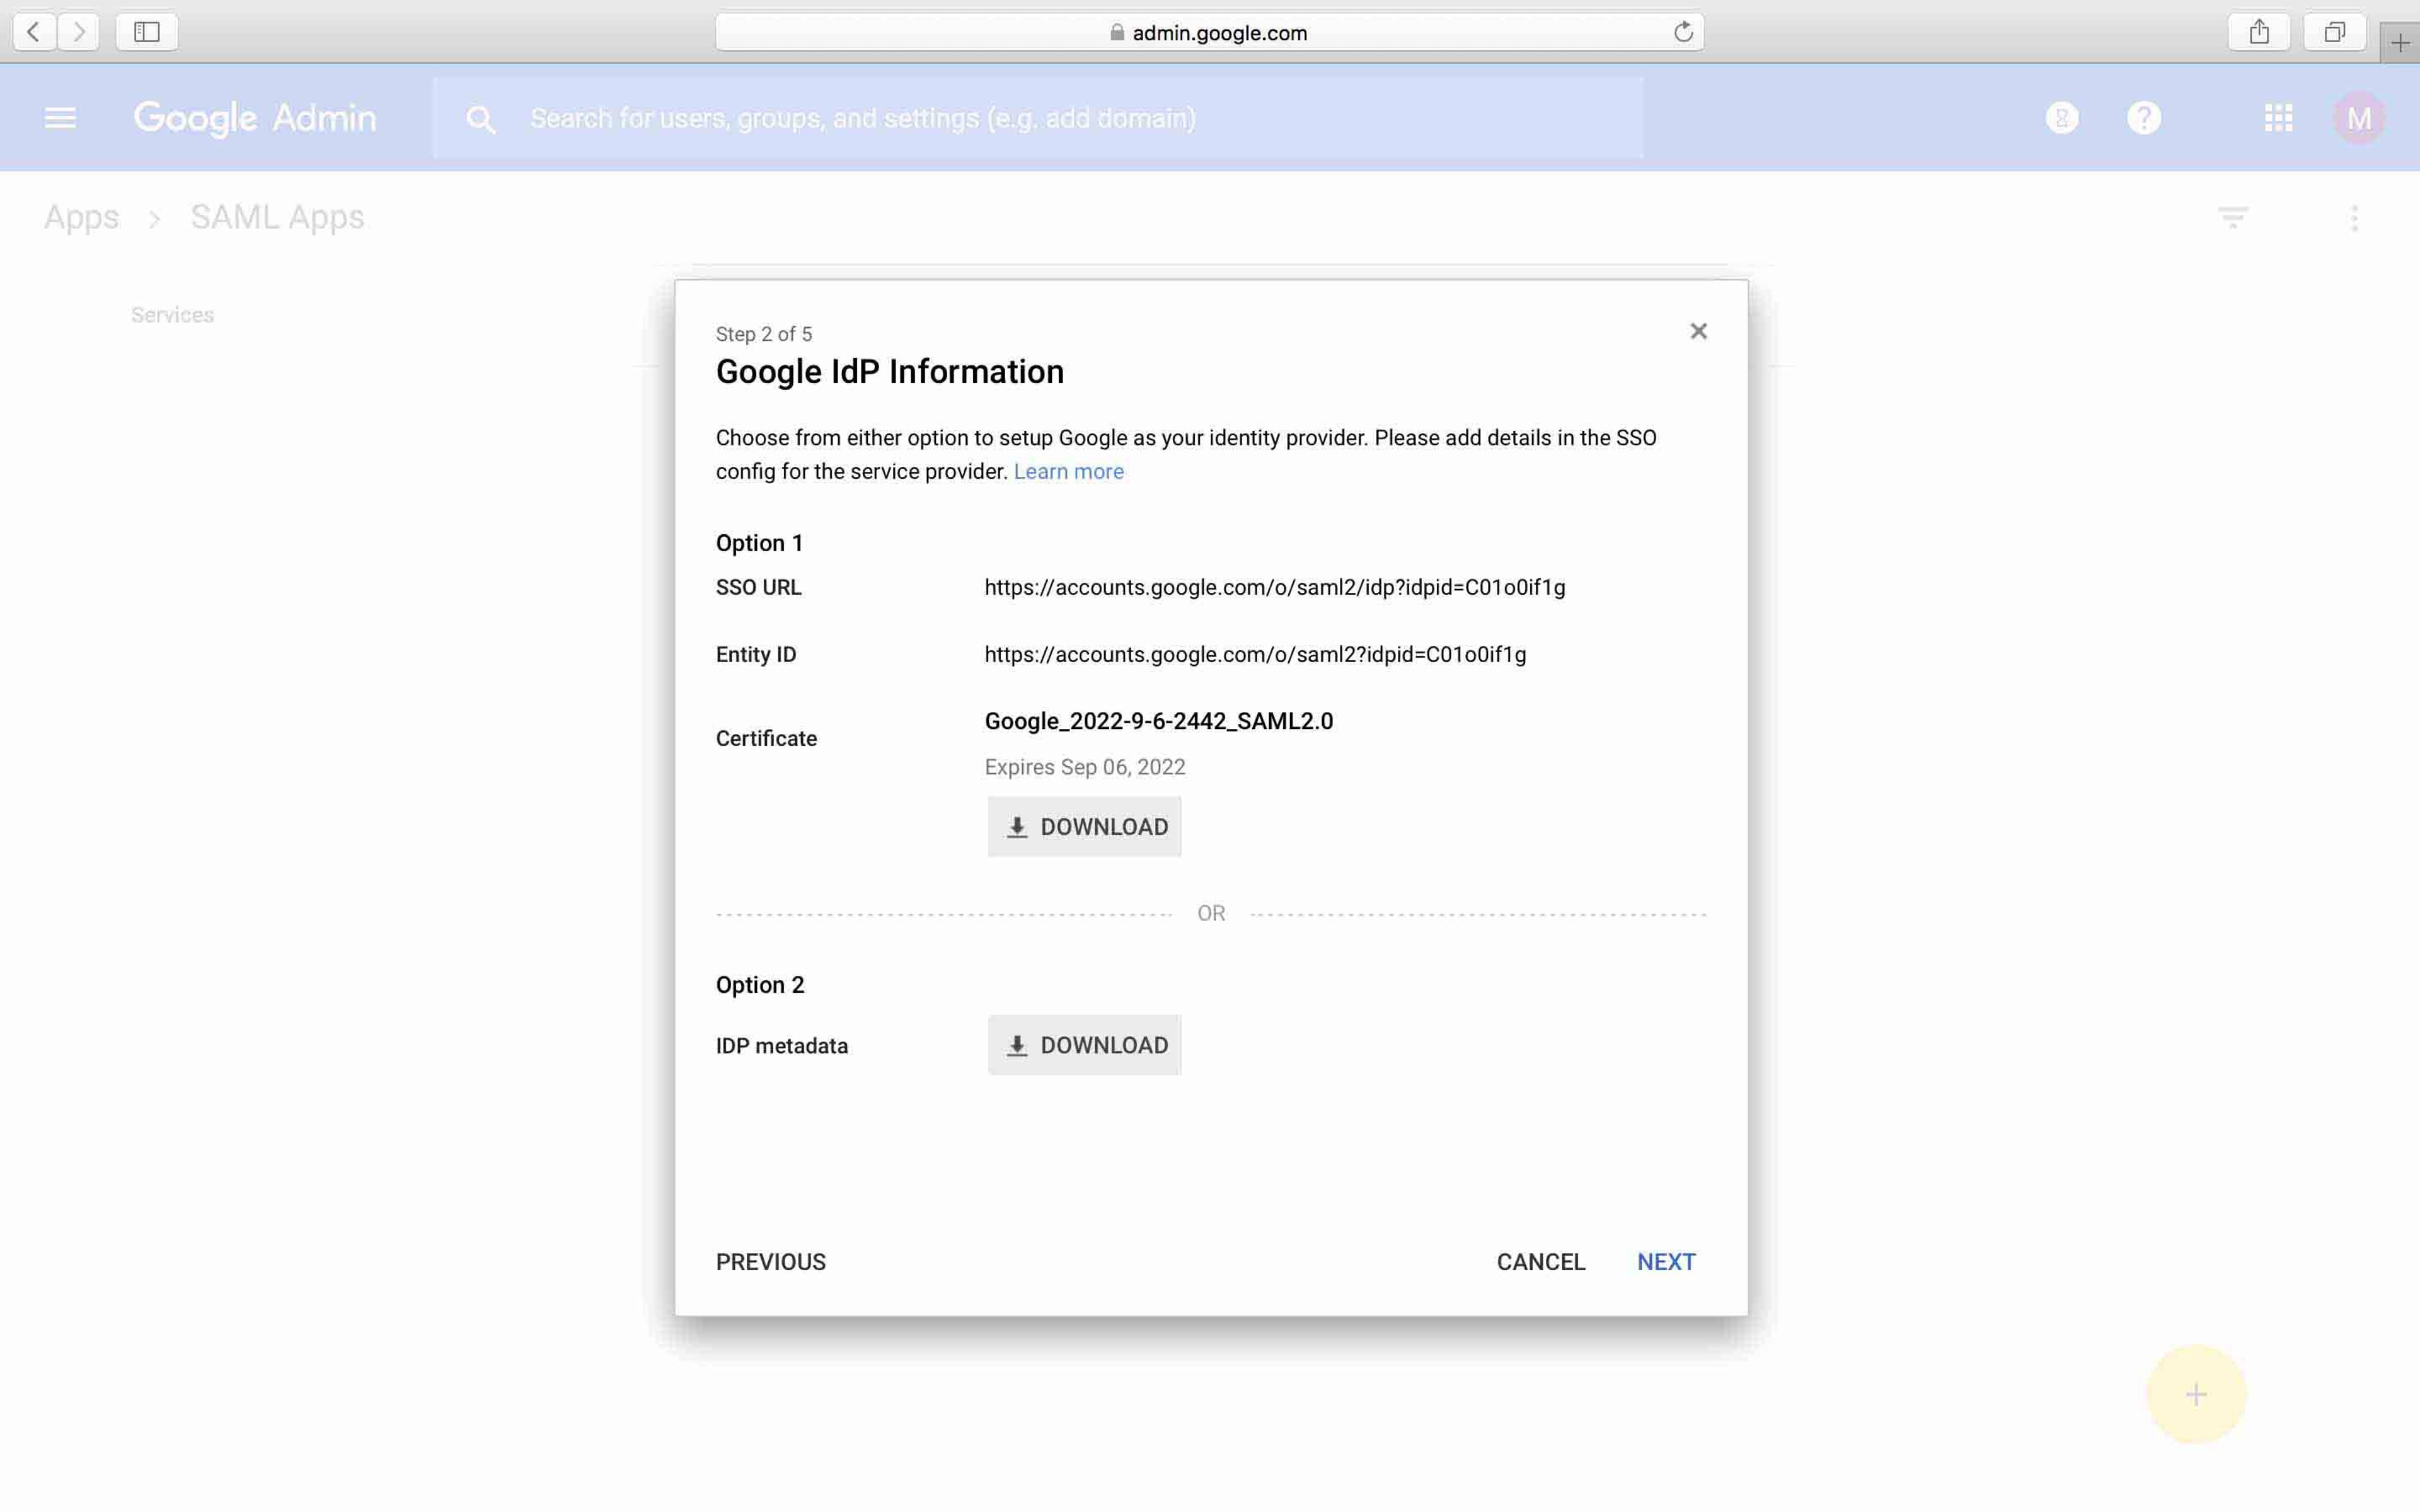Show the Safari sidebar
Image resolution: width=2420 pixels, height=1512 pixels.
click(147, 32)
